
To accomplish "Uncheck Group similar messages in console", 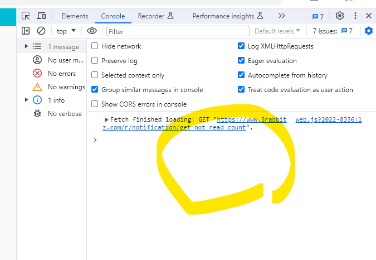I will pos(95,89).
